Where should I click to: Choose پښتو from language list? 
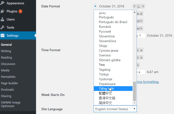(113, 13)
